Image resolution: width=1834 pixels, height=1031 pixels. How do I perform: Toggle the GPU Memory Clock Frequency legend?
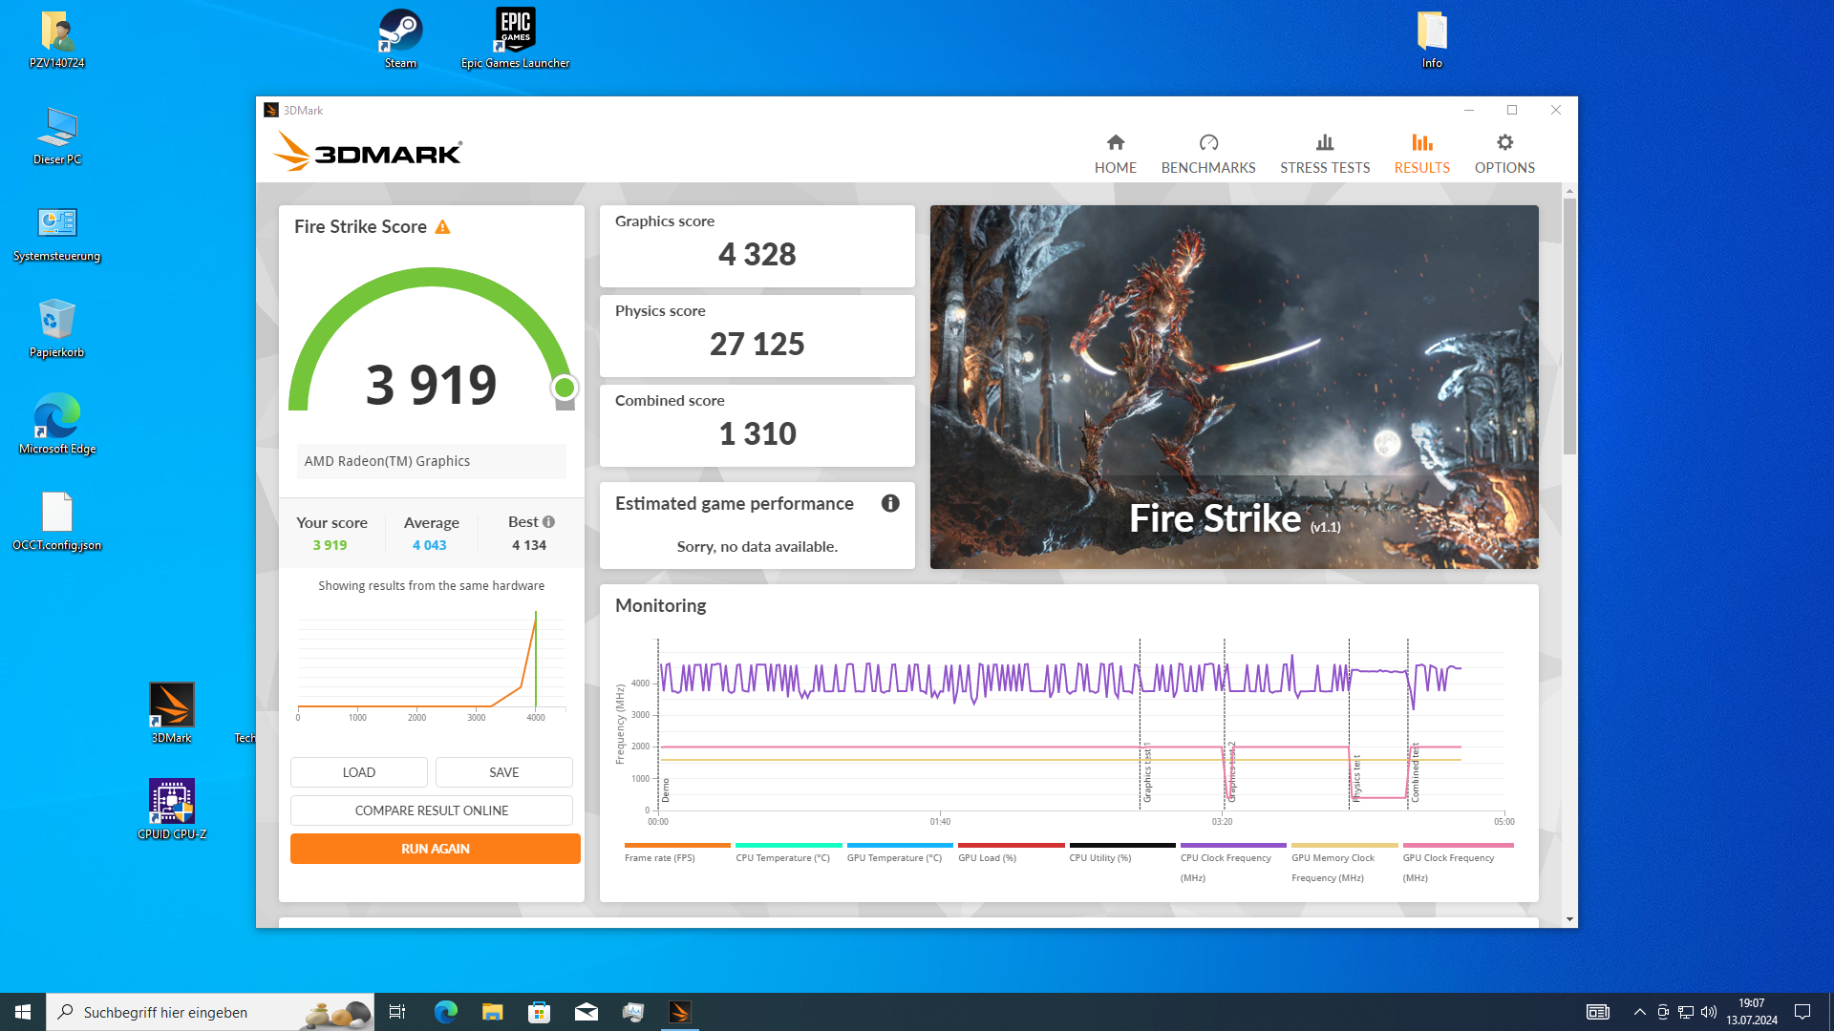[x=1344, y=863]
